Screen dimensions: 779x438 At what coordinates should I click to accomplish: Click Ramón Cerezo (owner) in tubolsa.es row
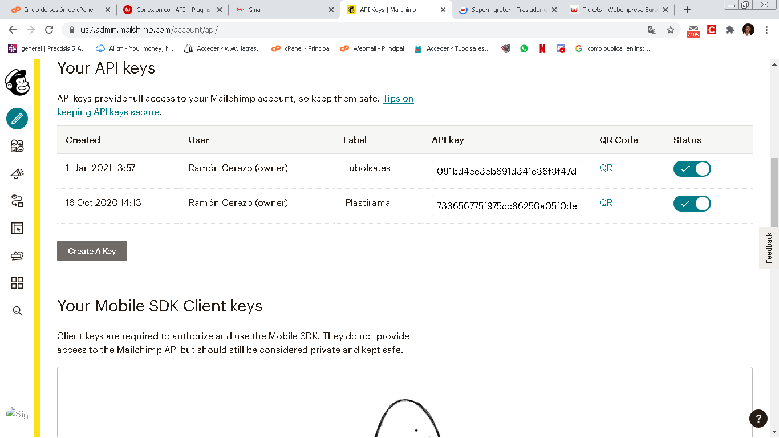click(238, 168)
